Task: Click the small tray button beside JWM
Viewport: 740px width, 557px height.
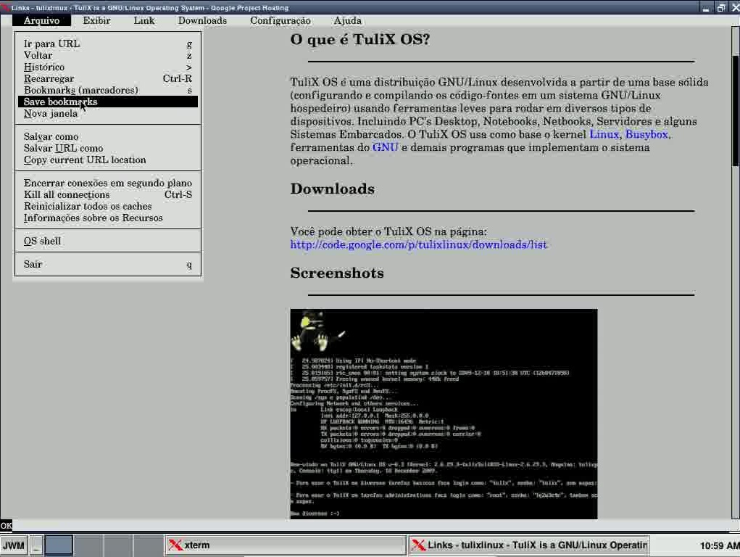Action: coord(36,545)
